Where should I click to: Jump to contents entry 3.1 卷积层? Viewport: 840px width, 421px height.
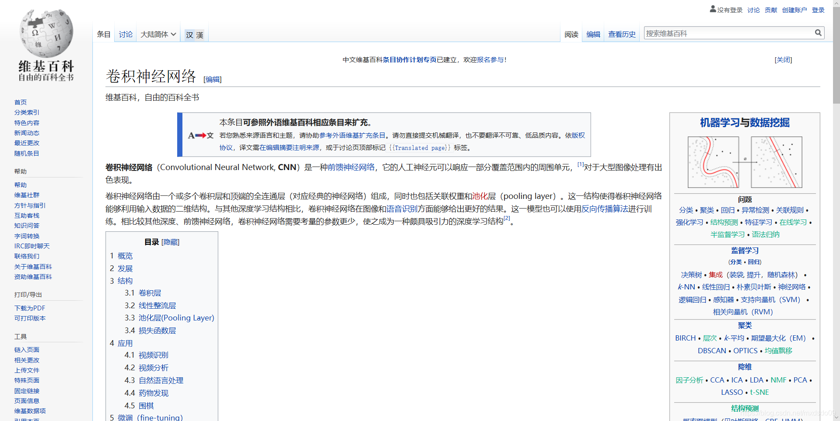pos(143,293)
